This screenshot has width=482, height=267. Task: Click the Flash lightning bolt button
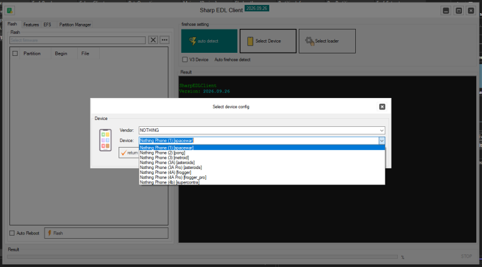(x=106, y=233)
